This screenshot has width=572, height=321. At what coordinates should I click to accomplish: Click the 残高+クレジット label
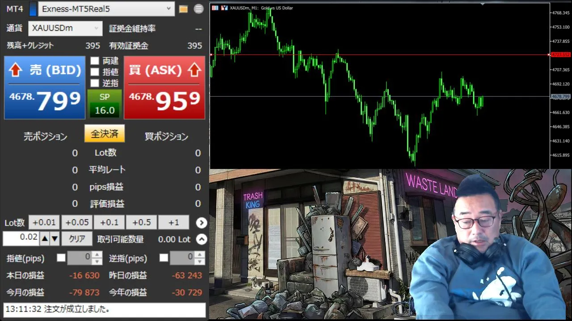(30, 45)
